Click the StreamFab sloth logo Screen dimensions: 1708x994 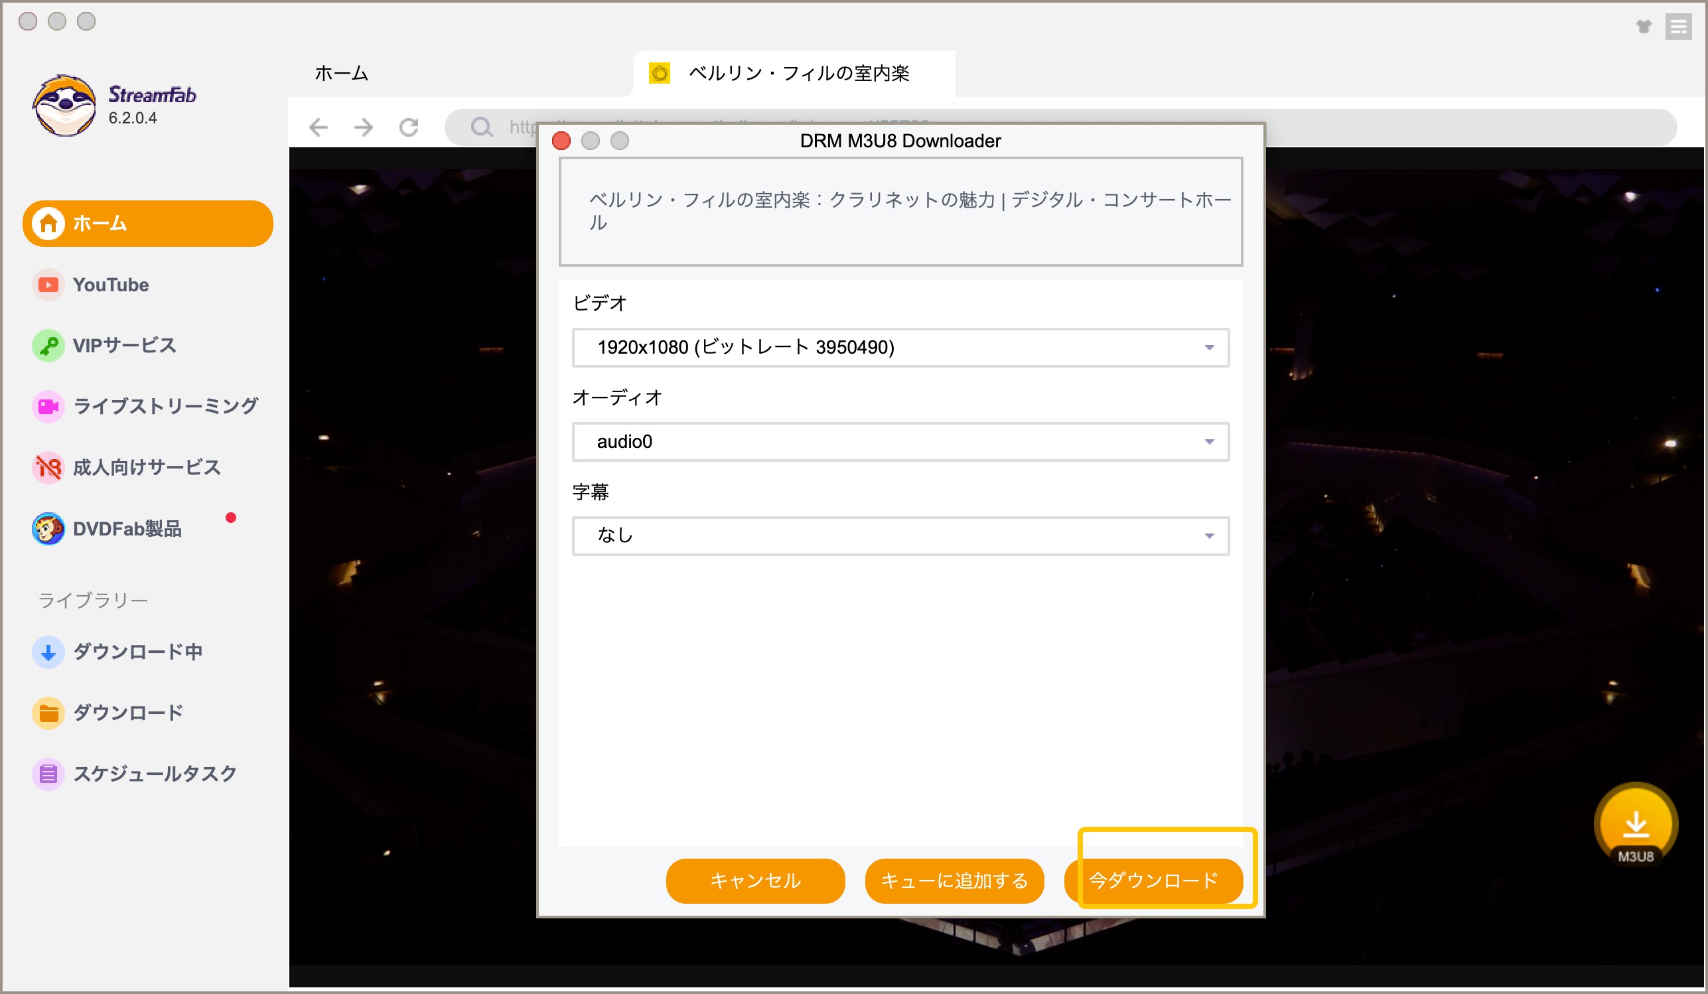click(64, 106)
